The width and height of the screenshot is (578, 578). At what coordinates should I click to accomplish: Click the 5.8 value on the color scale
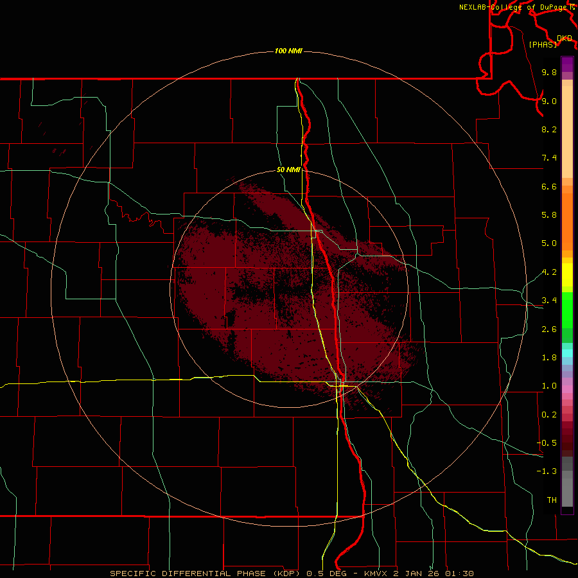[x=549, y=215]
